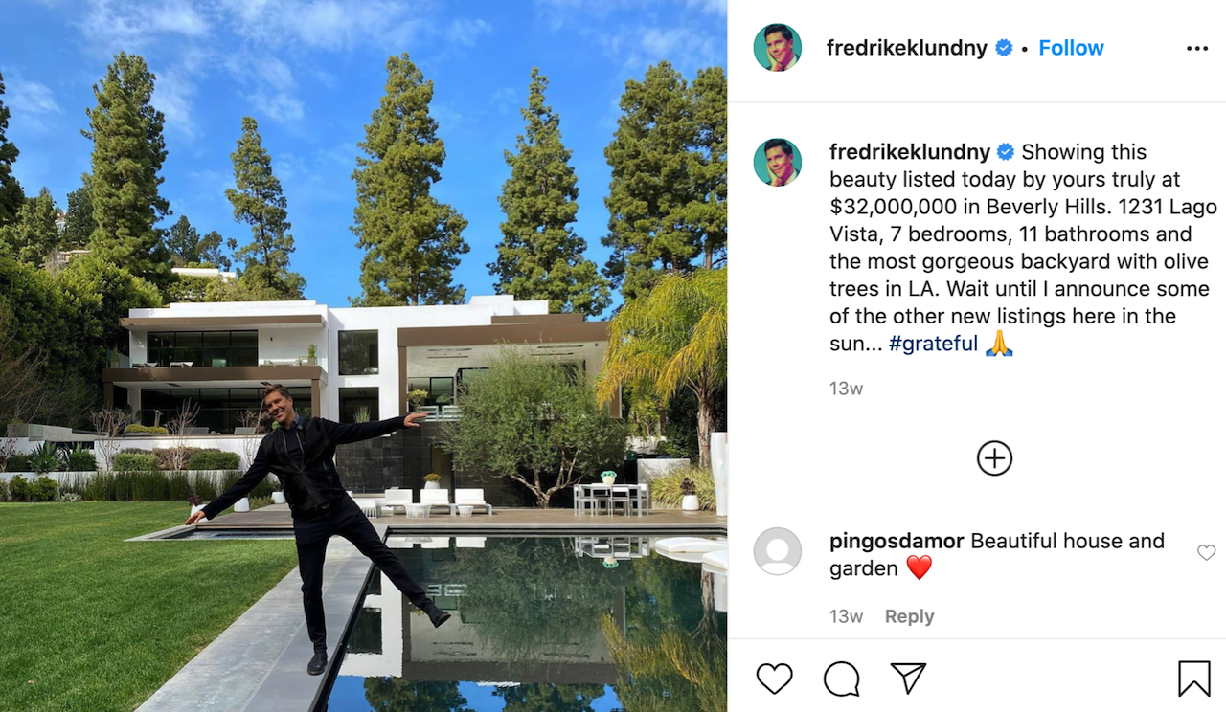Click verified badge in caption
This screenshot has width=1226, height=712.
tap(1006, 151)
